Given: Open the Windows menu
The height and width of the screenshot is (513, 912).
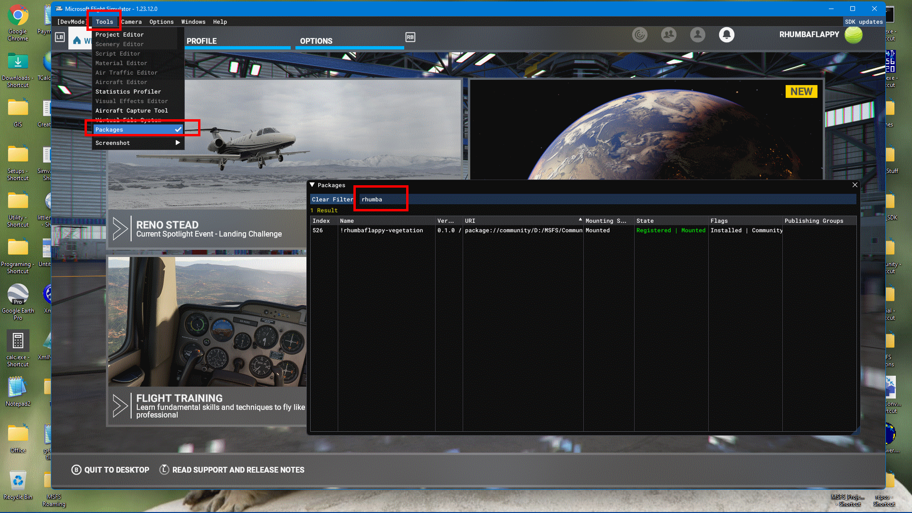Looking at the screenshot, I should click(x=193, y=22).
